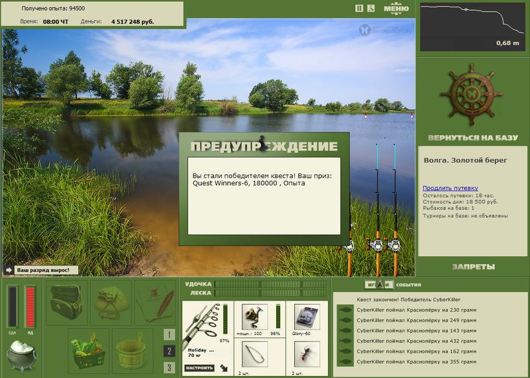
Task: Click fish icon for 230 грамм catch
Action: (x=345, y=310)
